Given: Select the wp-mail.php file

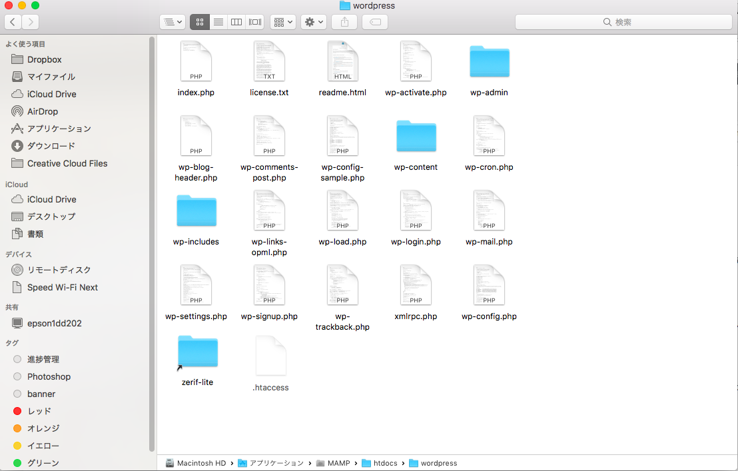Looking at the screenshot, I should [x=489, y=211].
